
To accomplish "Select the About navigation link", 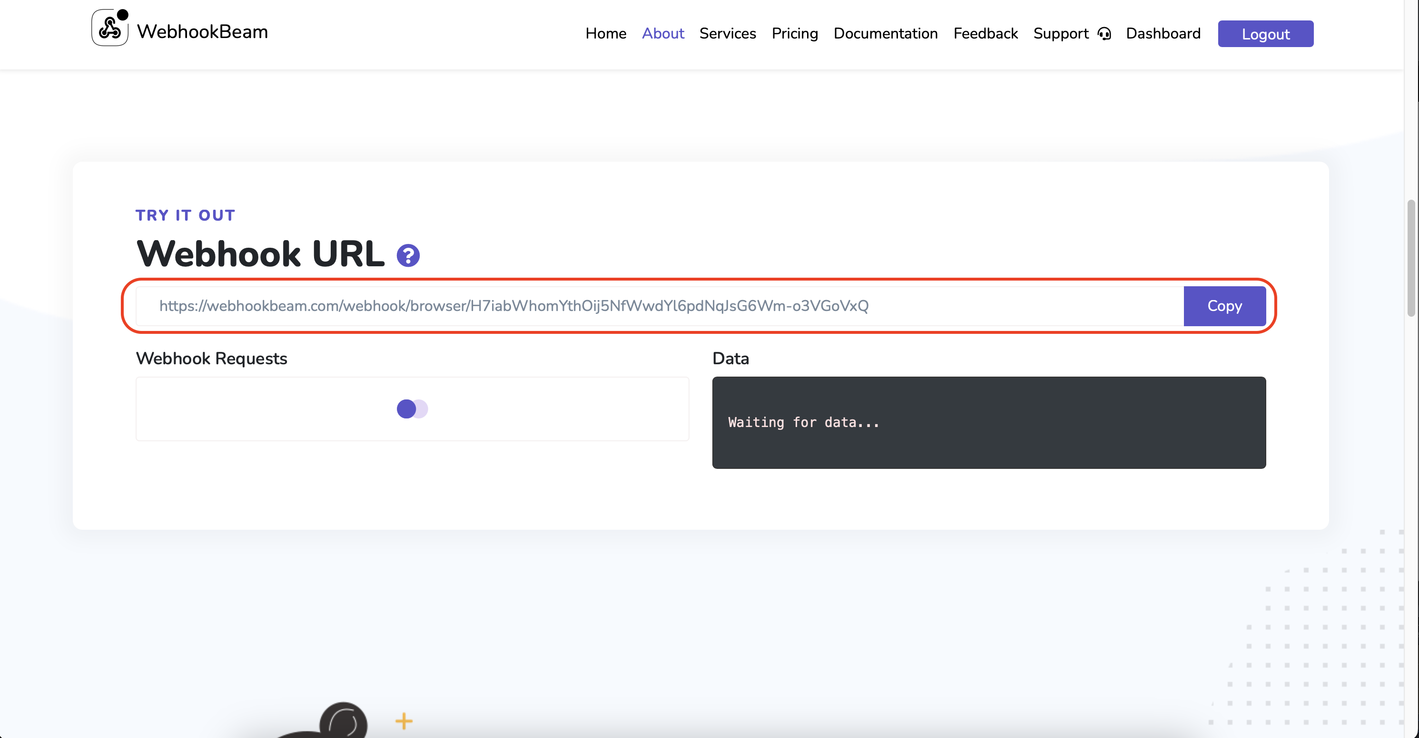I will pos(663,34).
